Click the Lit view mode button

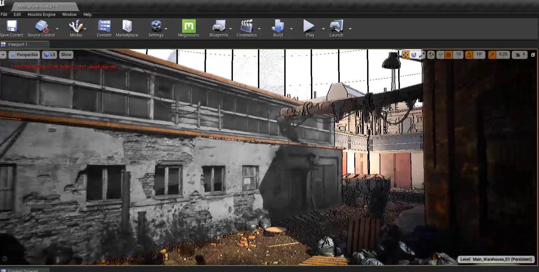point(50,55)
